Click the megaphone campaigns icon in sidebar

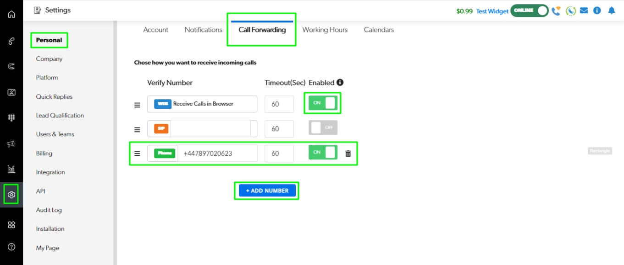[11, 144]
